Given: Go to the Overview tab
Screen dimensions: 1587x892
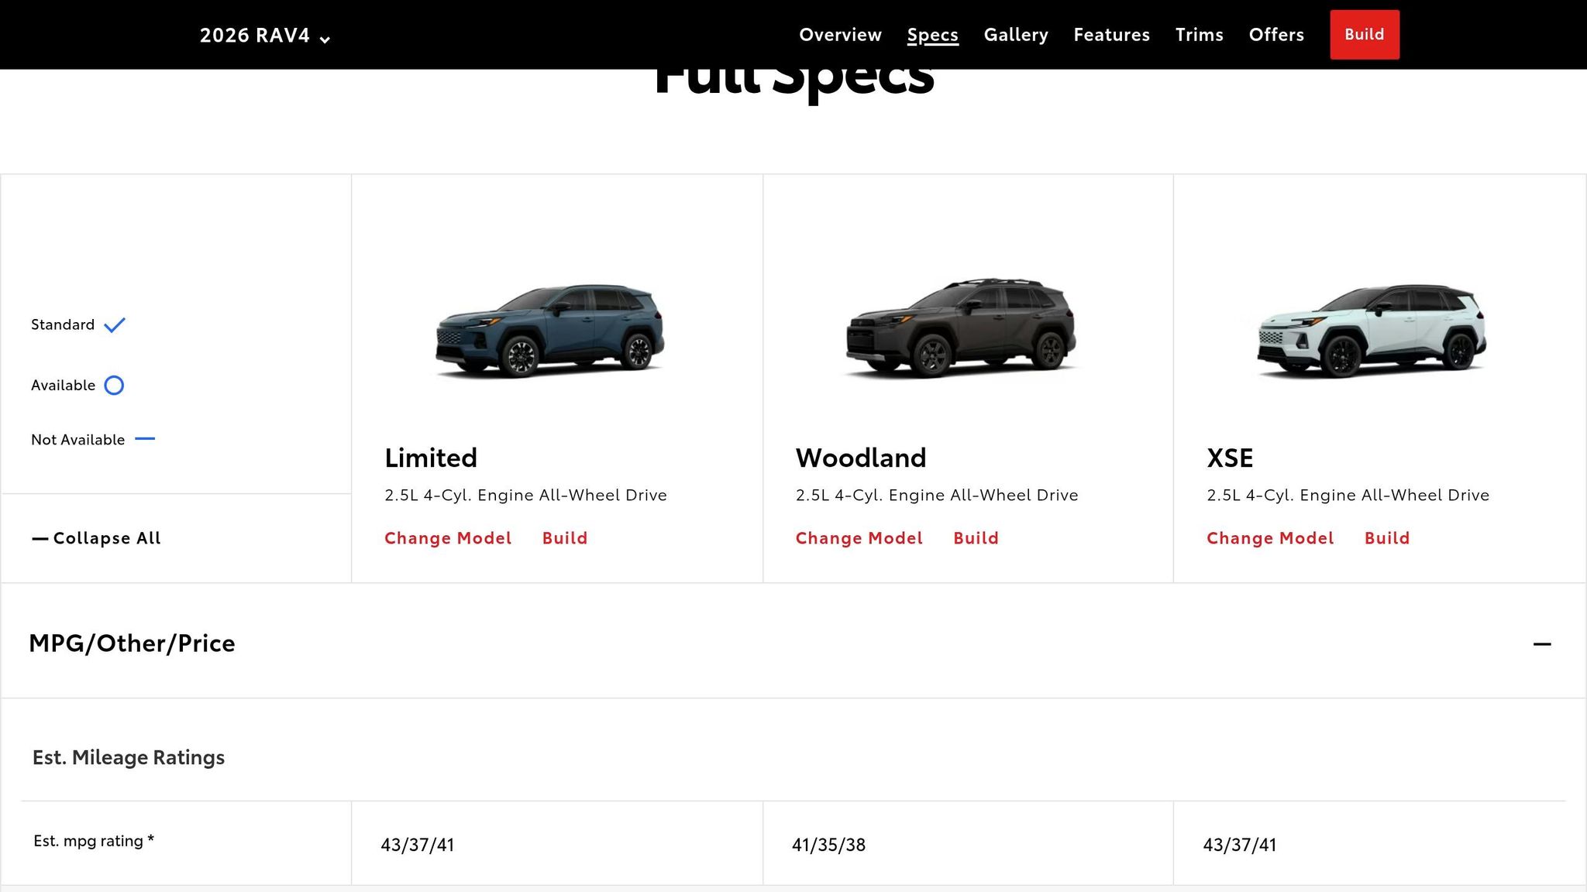Looking at the screenshot, I should [840, 35].
